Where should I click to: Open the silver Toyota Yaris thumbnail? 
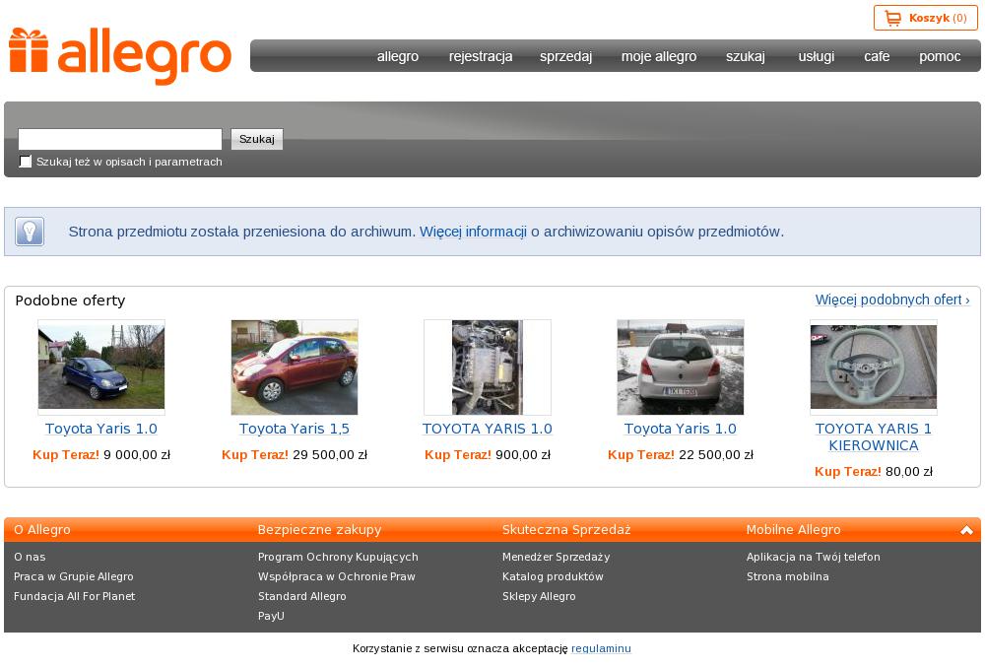(x=681, y=367)
